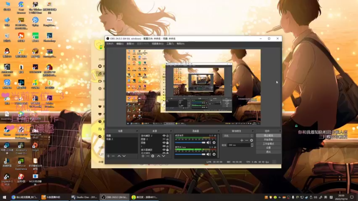Open 工具(T) menu in OBS

click(170, 44)
